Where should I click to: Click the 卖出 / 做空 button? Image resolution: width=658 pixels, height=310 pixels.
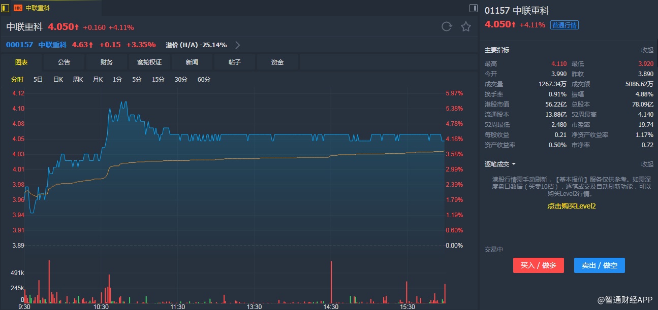coord(599,265)
